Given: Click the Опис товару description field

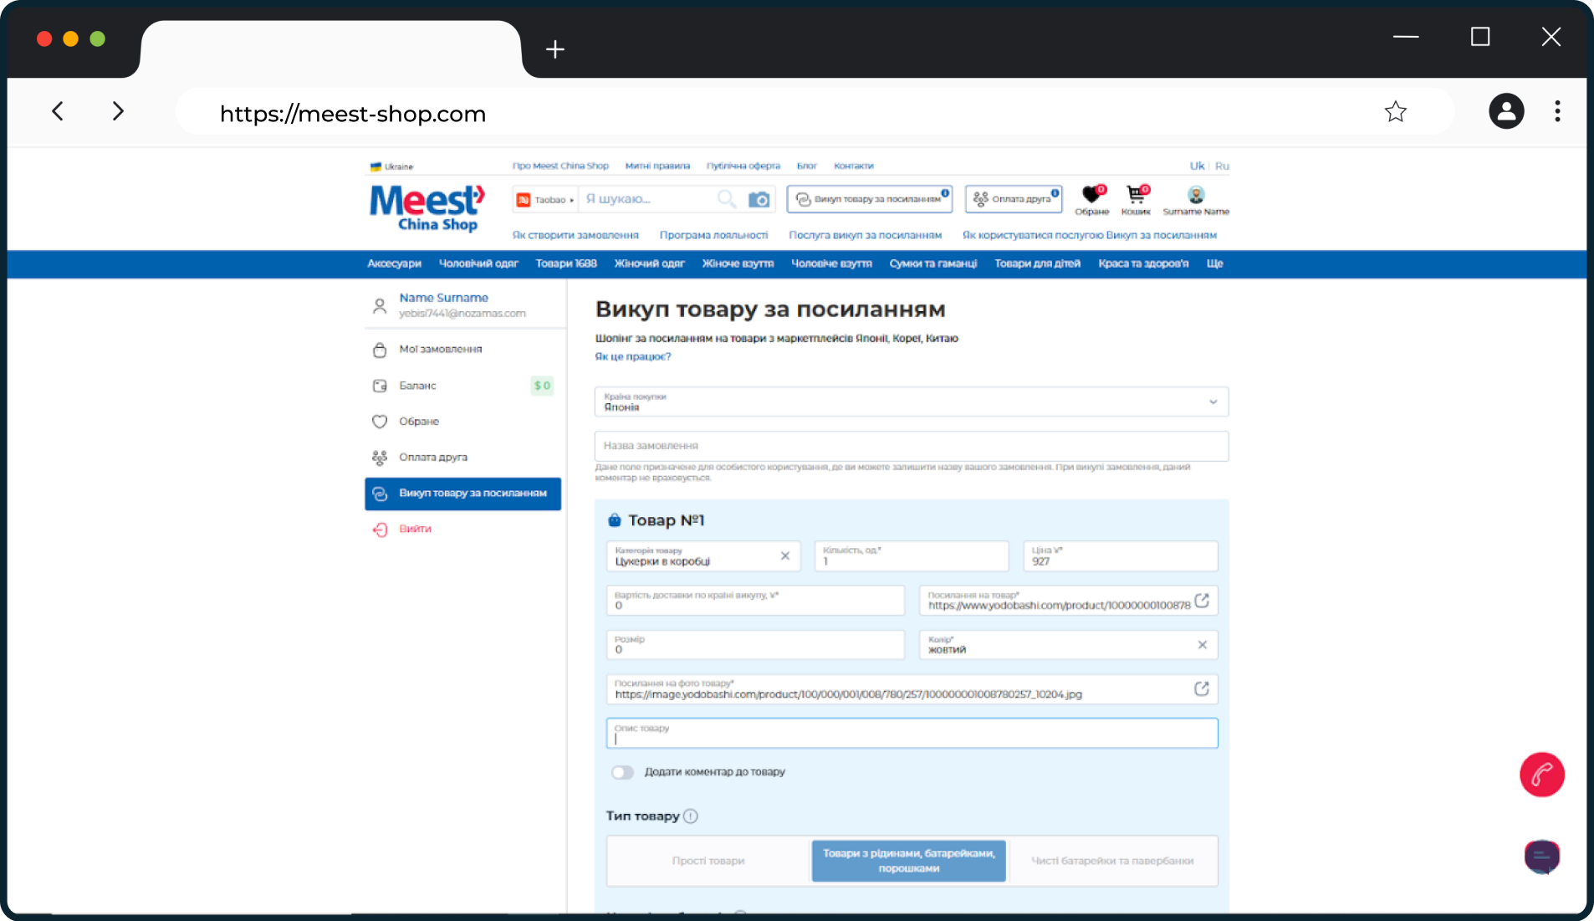Looking at the screenshot, I should pyautogui.click(x=912, y=733).
